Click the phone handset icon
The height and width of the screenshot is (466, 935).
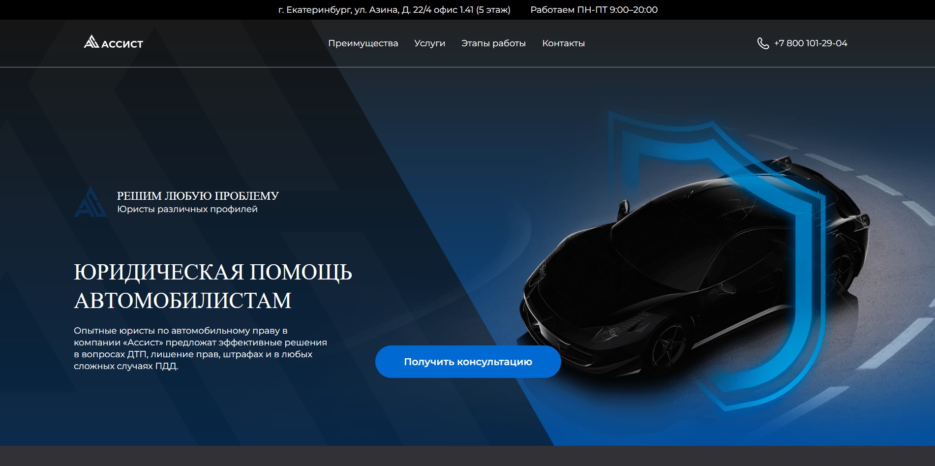pyautogui.click(x=763, y=43)
